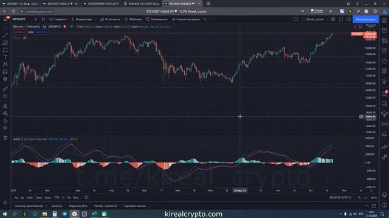The height and width of the screenshot is (218, 389).
Task: Open the Kireal_crypto layout dropdown
Action: click(x=315, y=19)
